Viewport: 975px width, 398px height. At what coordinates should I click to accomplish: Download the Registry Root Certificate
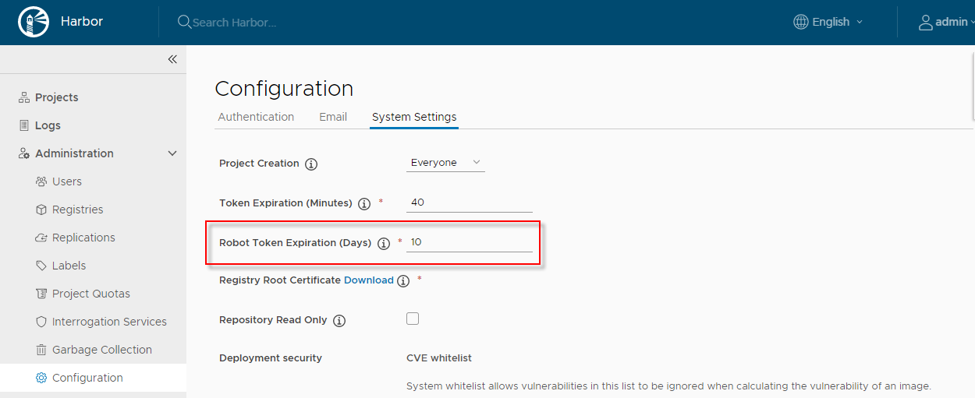[x=368, y=280]
